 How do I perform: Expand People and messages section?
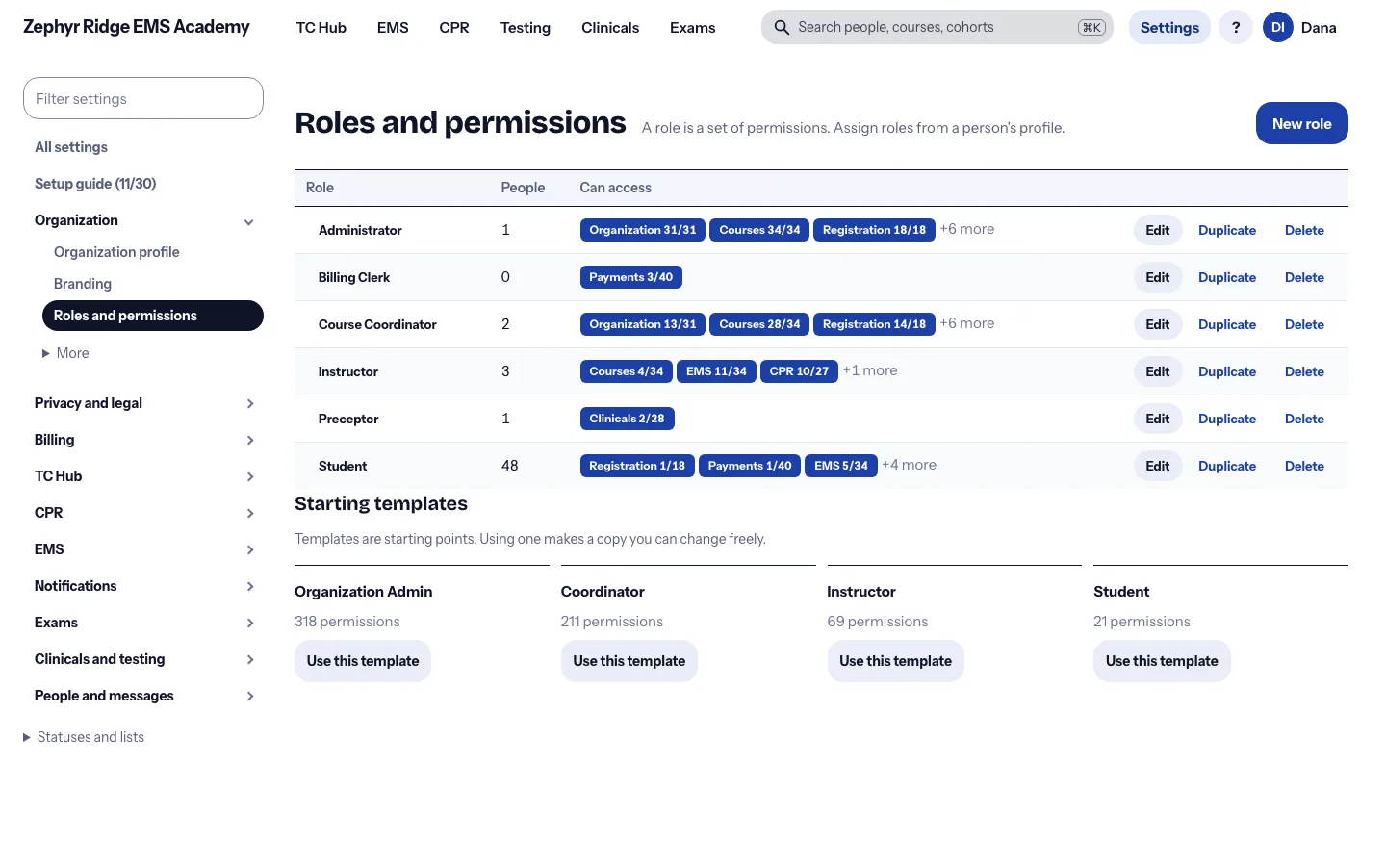point(144,696)
